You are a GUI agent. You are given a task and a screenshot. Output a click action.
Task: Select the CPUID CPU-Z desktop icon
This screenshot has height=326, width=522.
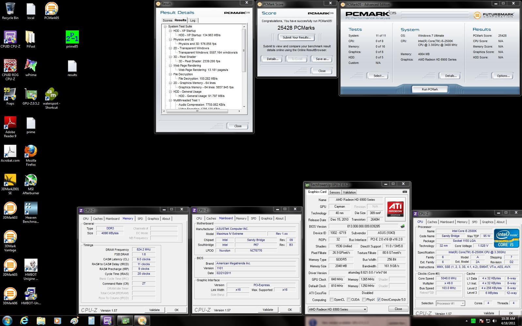[x=10, y=39]
